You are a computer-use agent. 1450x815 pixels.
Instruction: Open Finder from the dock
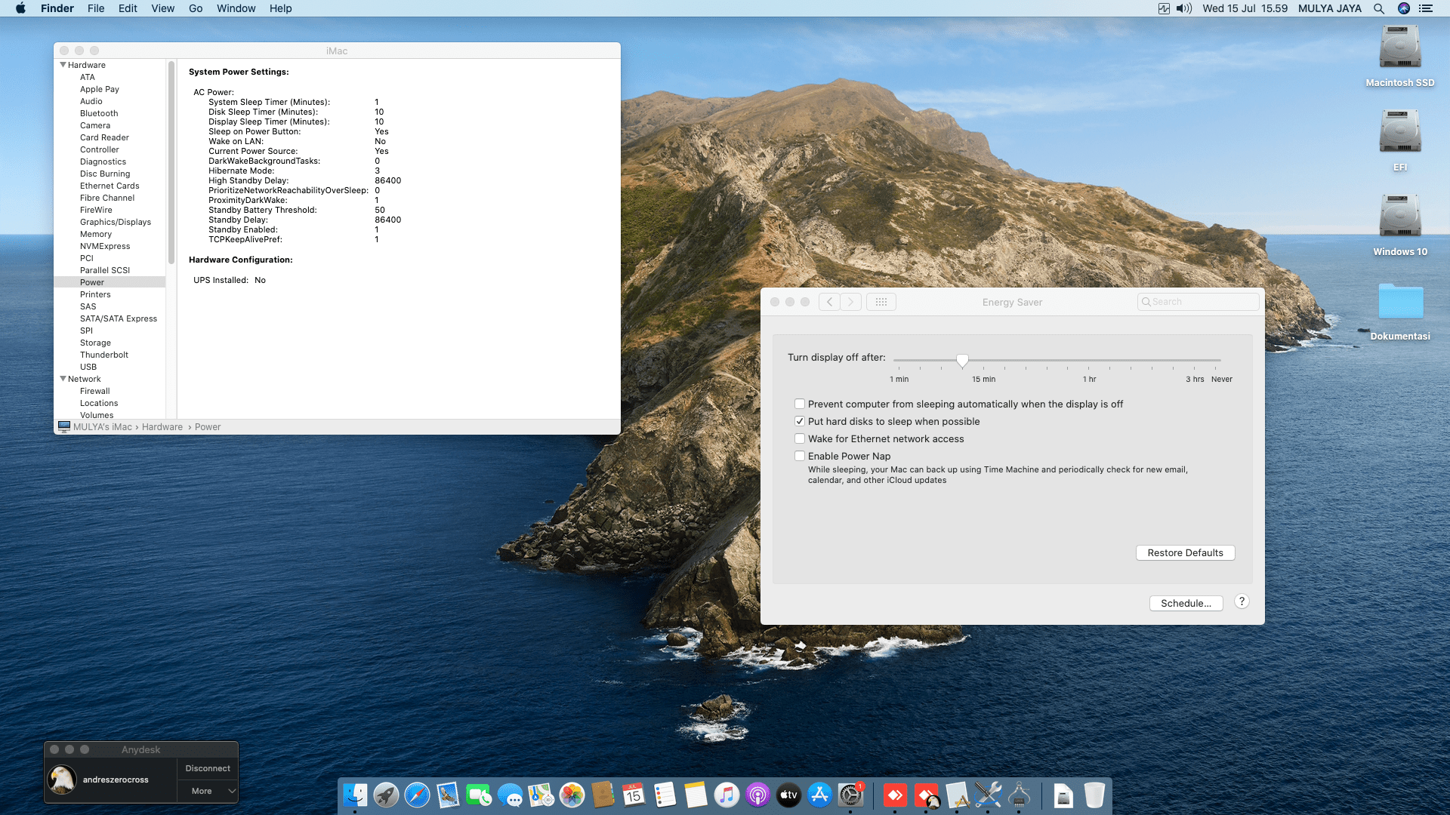(355, 795)
